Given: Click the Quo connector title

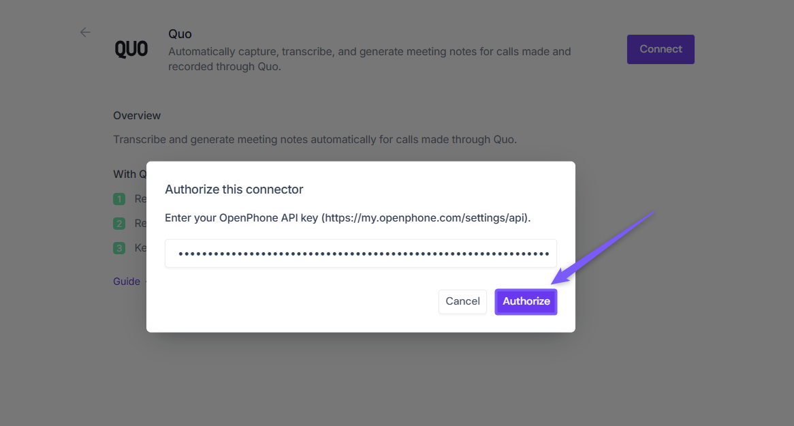Looking at the screenshot, I should point(180,34).
